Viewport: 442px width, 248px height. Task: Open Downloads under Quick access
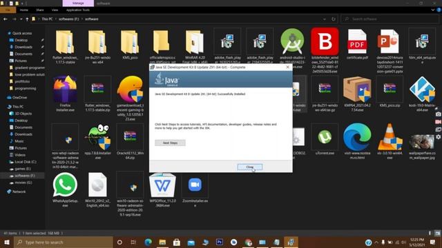pyautogui.click(x=23, y=47)
